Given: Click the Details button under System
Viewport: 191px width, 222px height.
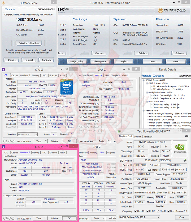Looking at the screenshot, I should [x=142, y=53].
